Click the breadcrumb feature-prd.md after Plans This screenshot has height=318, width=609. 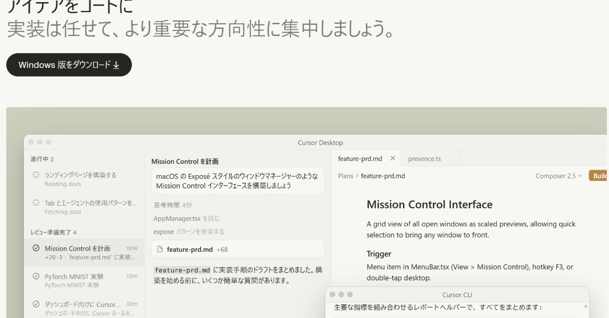(x=383, y=176)
